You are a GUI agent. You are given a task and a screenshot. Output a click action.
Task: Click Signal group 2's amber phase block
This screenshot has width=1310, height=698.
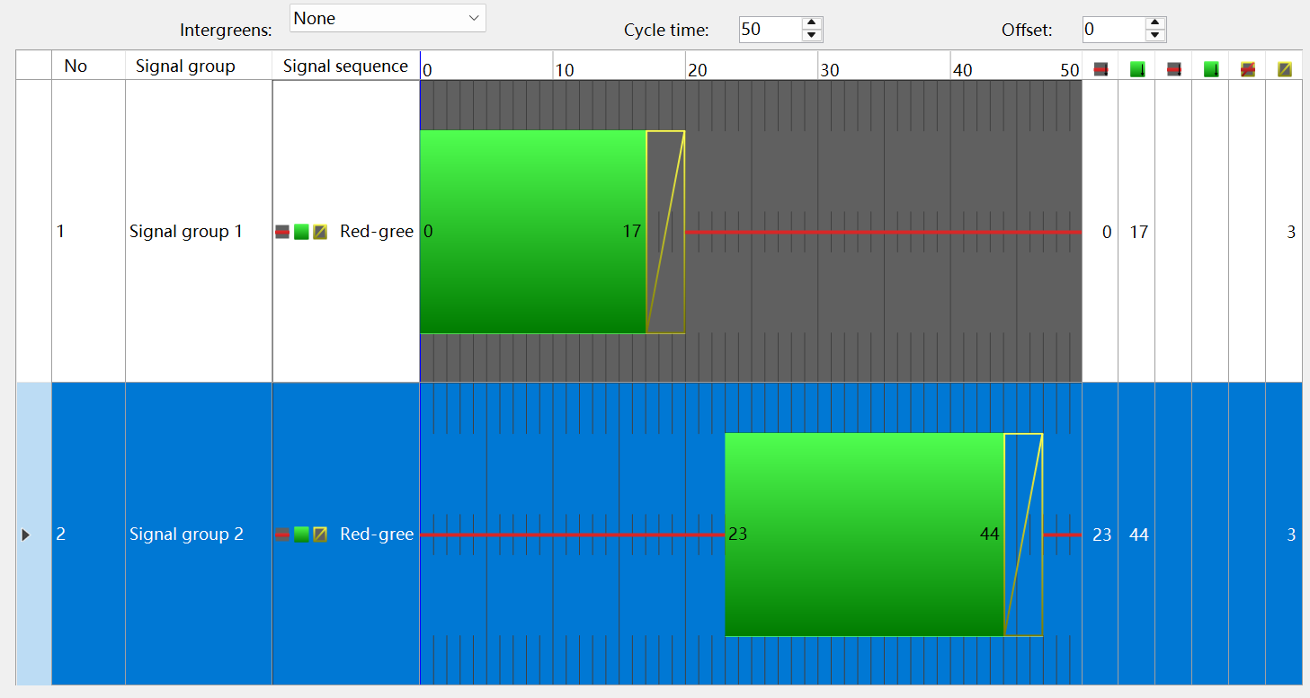click(x=1023, y=535)
